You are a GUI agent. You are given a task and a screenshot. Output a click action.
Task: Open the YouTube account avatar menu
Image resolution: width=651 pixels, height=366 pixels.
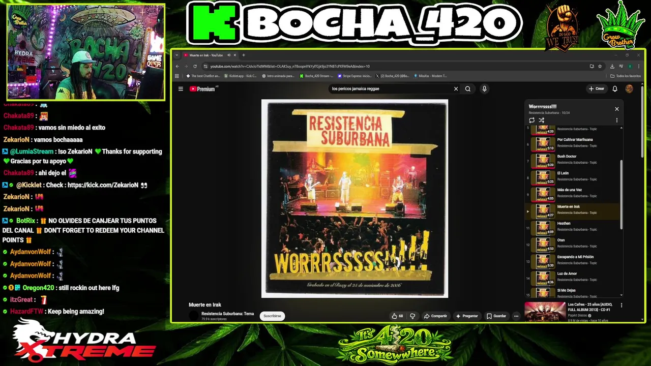point(629,89)
